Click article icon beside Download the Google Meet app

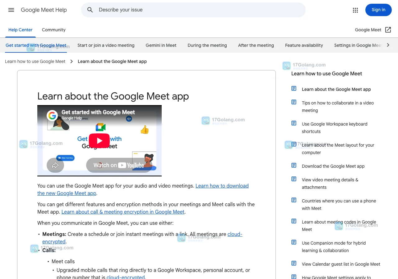pos(294,165)
